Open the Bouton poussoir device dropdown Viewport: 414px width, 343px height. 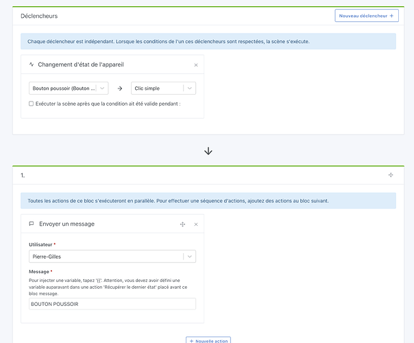pos(70,88)
